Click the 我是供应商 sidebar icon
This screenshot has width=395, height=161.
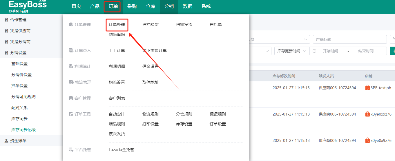[x=6, y=31]
